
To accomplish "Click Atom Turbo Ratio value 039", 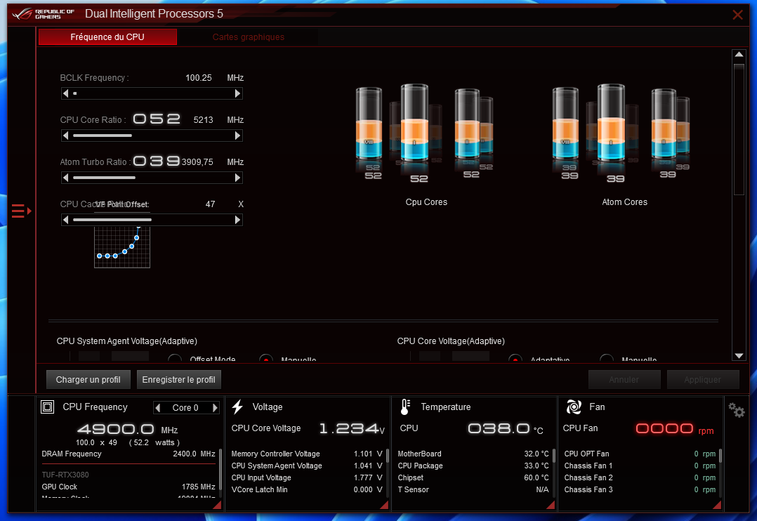I will [x=157, y=161].
